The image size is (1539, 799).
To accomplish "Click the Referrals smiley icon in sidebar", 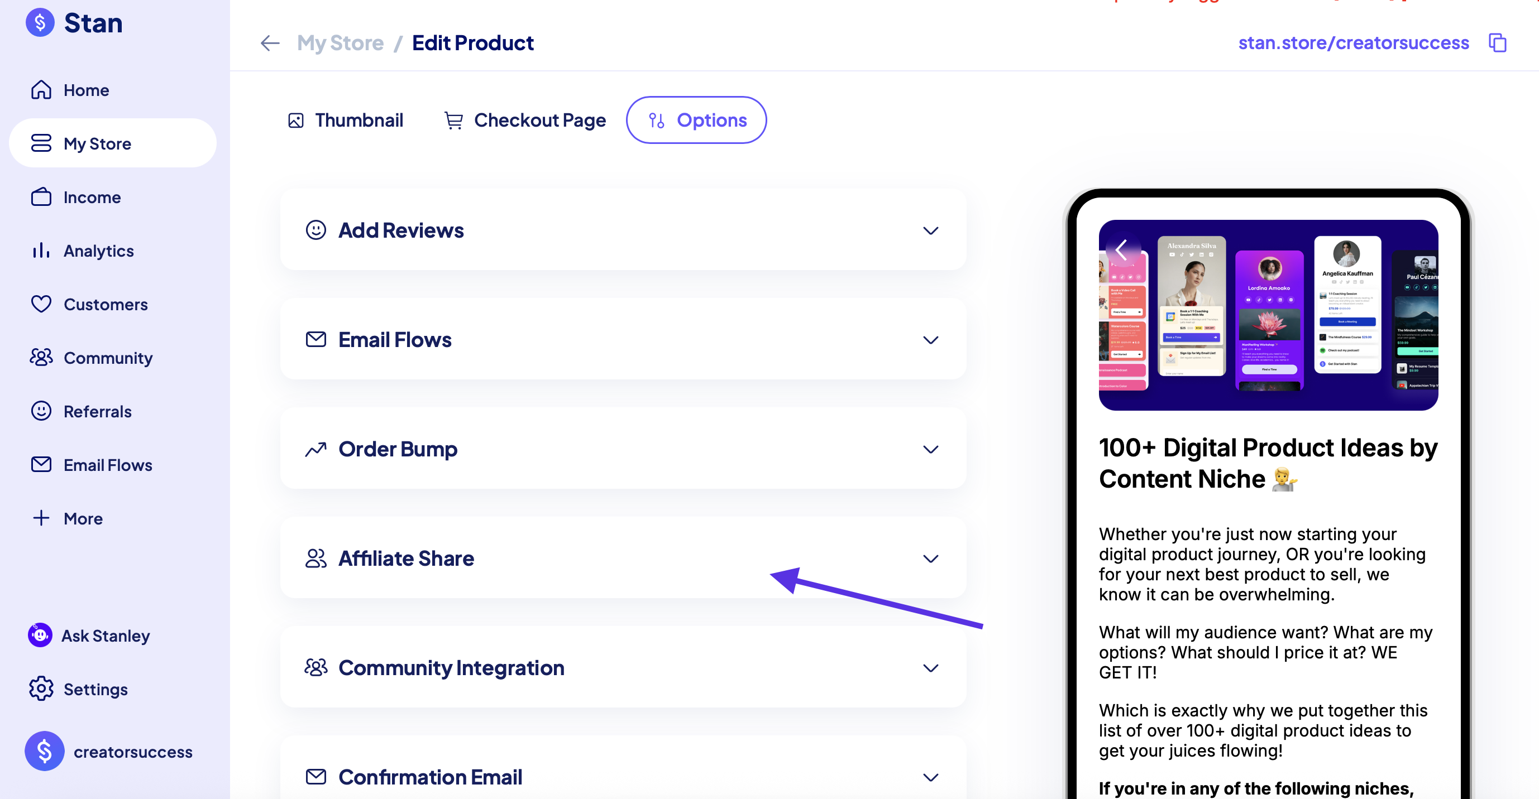I will click(x=41, y=411).
